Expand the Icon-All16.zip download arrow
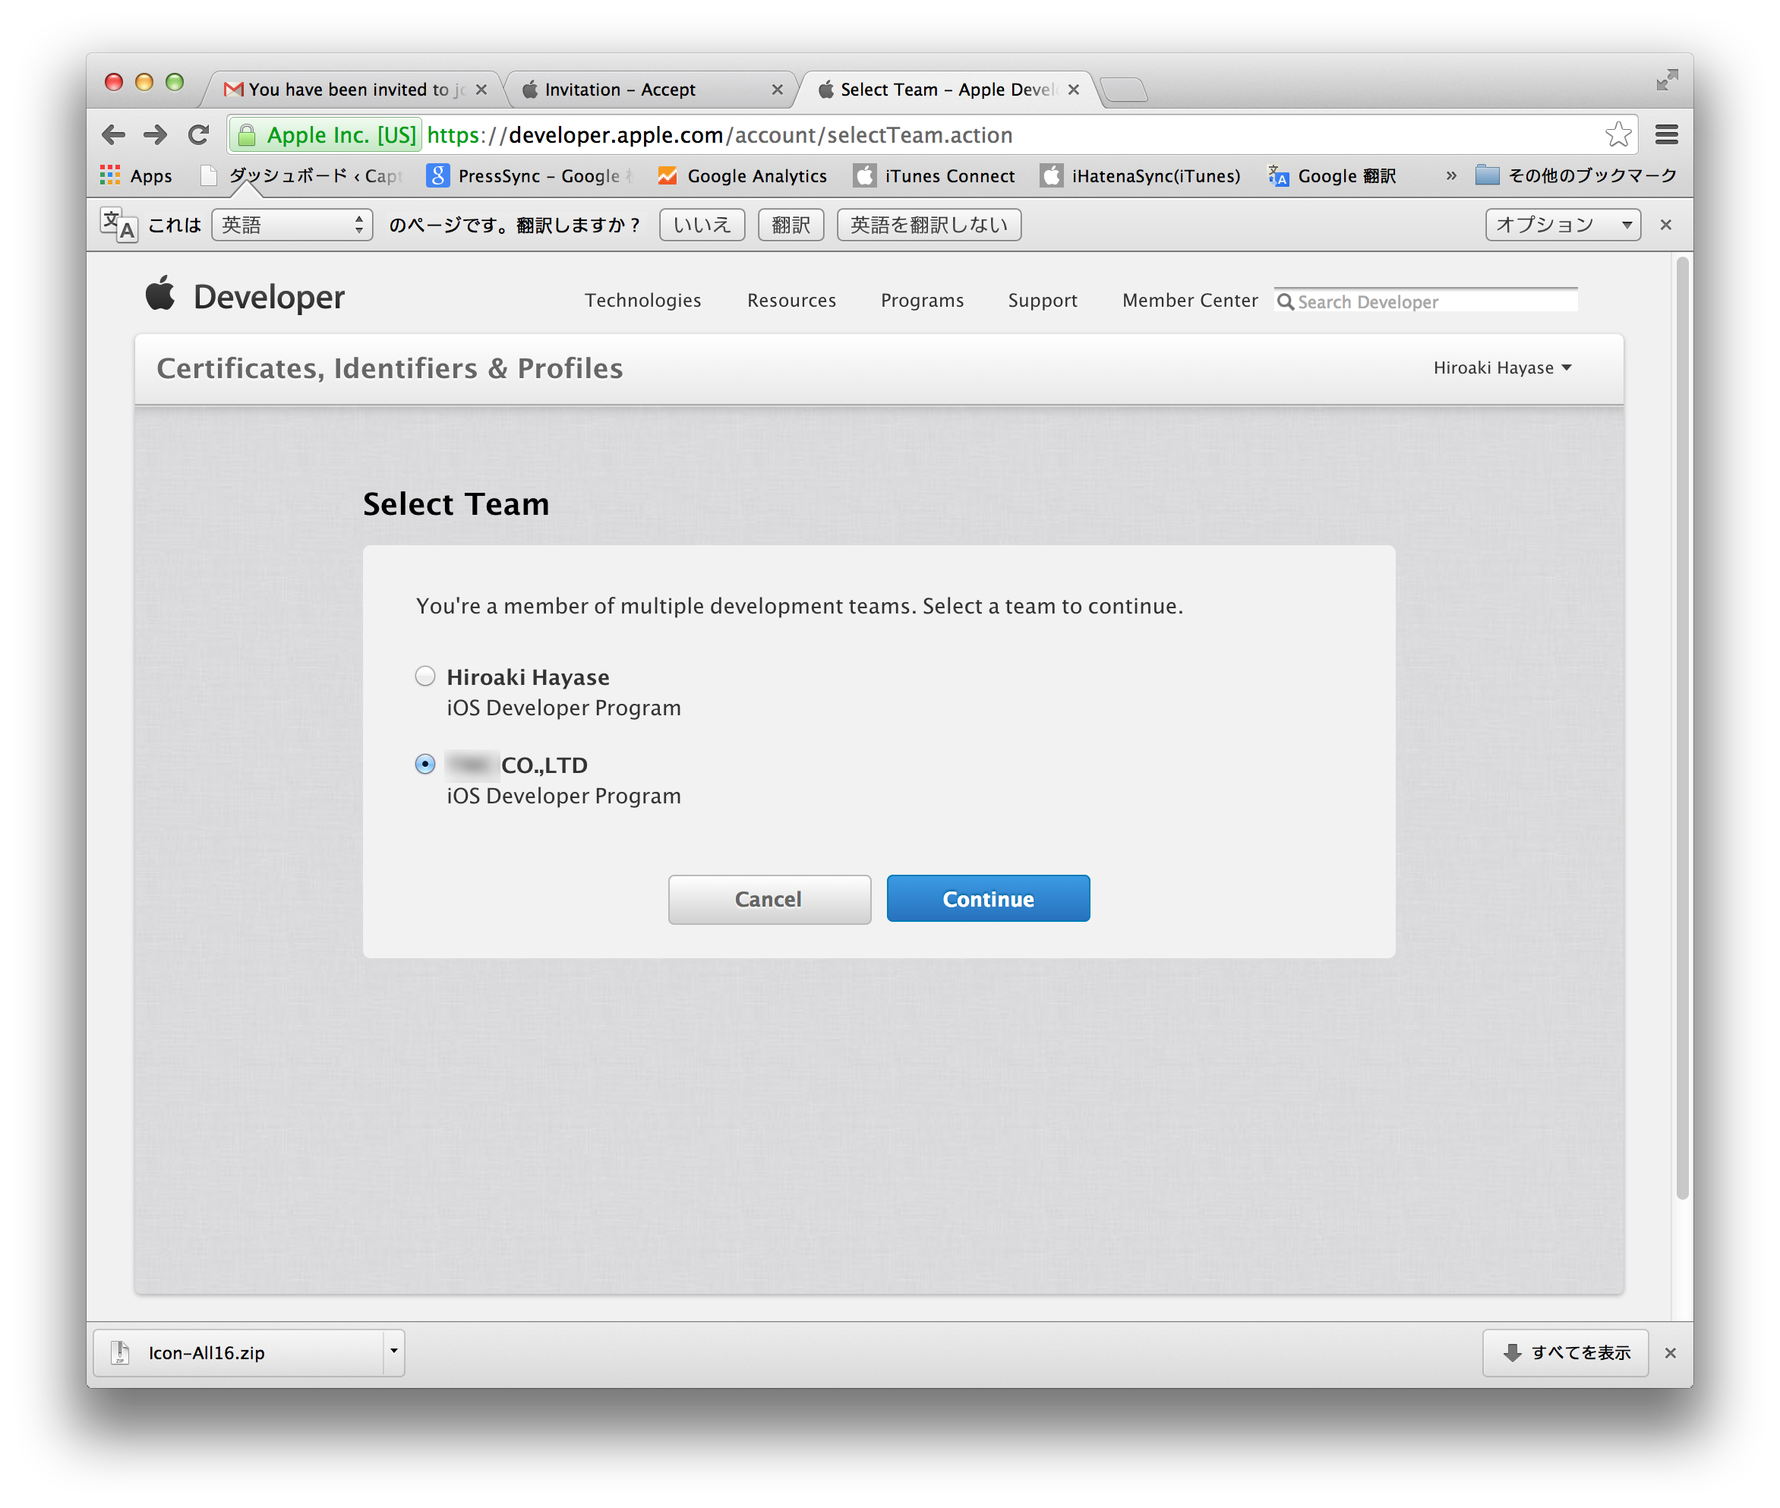This screenshot has height=1508, width=1780. (393, 1352)
